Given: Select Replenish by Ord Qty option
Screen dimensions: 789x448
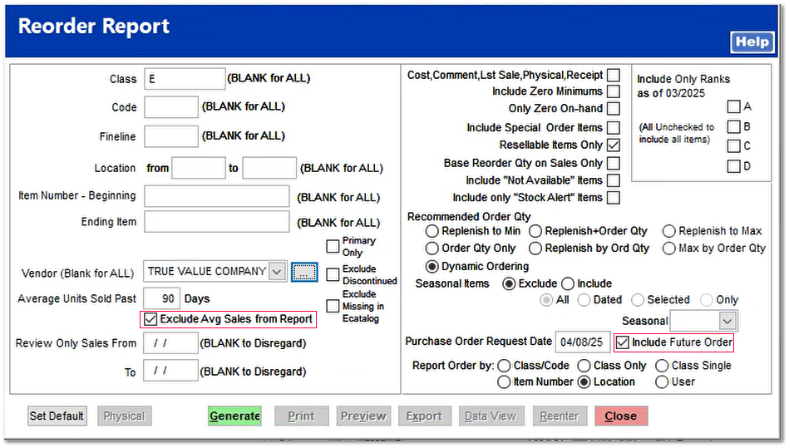Looking at the screenshot, I should point(535,249).
